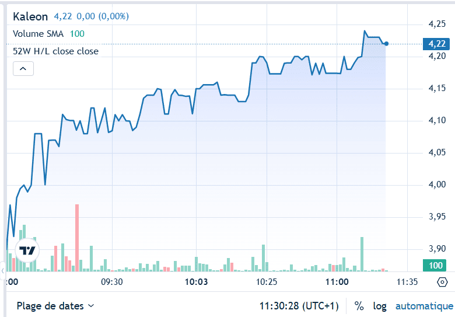The width and height of the screenshot is (455, 317).
Task: Click the 10:03 time axis label
Action: click(x=197, y=282)
